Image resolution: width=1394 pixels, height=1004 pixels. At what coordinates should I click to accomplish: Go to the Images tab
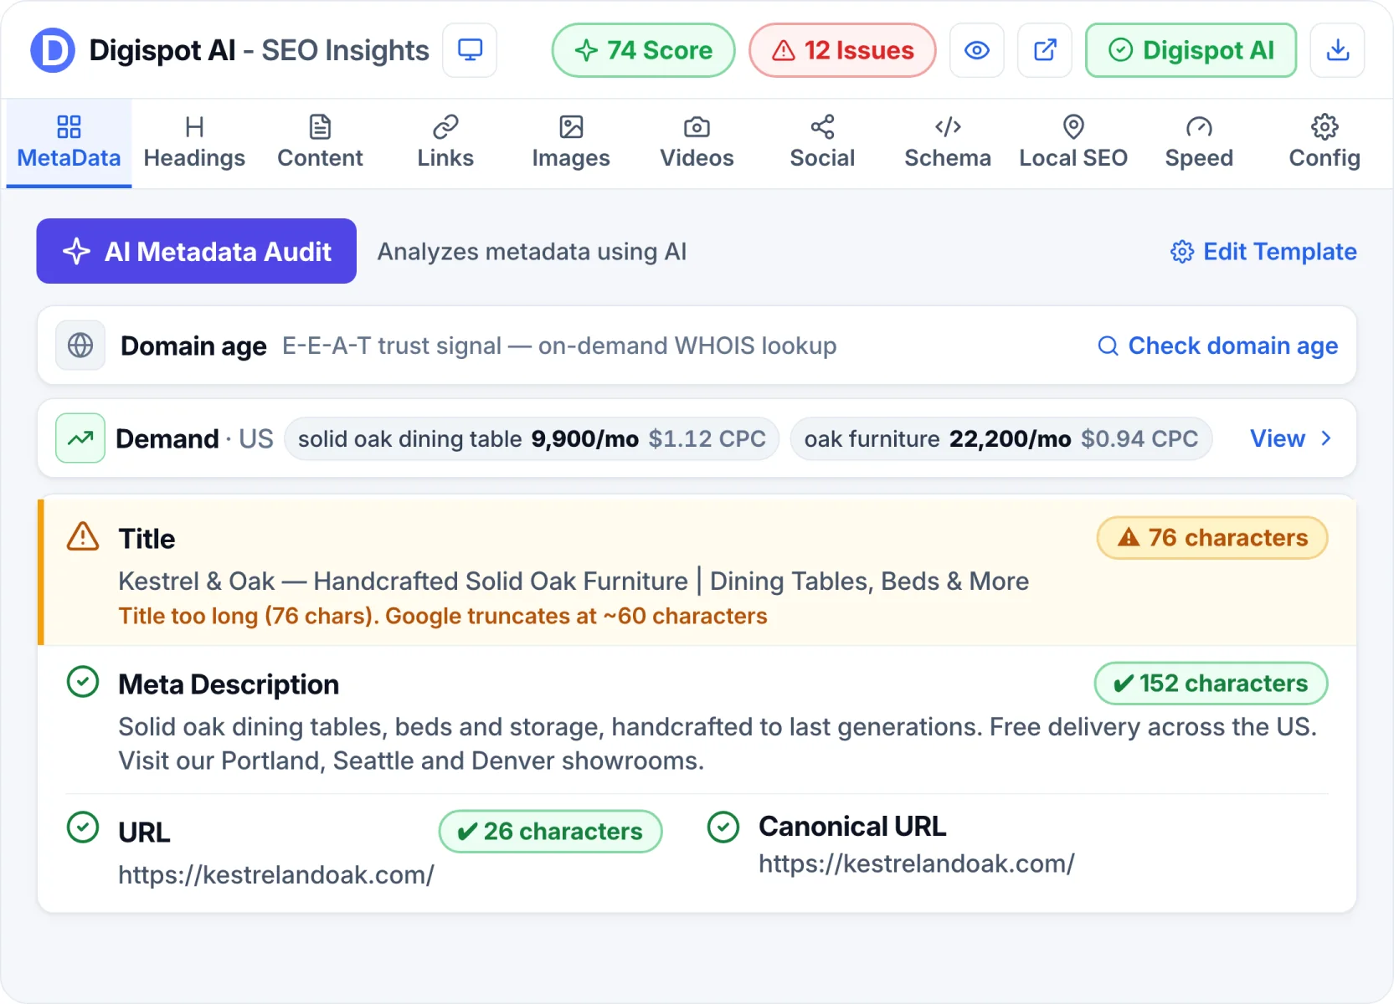571,143
